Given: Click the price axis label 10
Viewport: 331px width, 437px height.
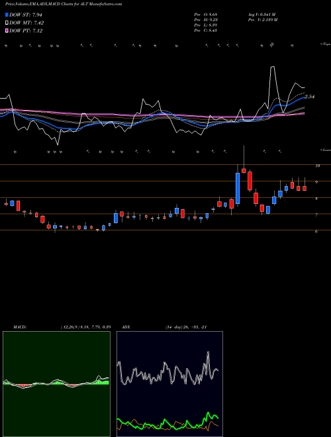Looking at the screenshot, I should click(x=317, y=166).
